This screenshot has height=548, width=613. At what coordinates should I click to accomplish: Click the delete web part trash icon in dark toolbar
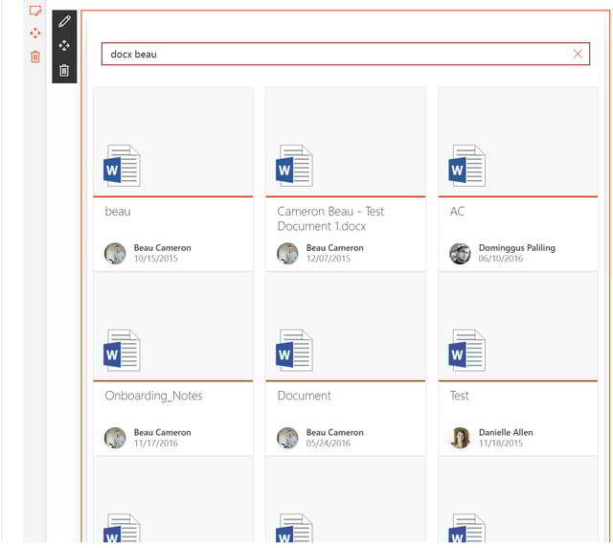point(64,70)
